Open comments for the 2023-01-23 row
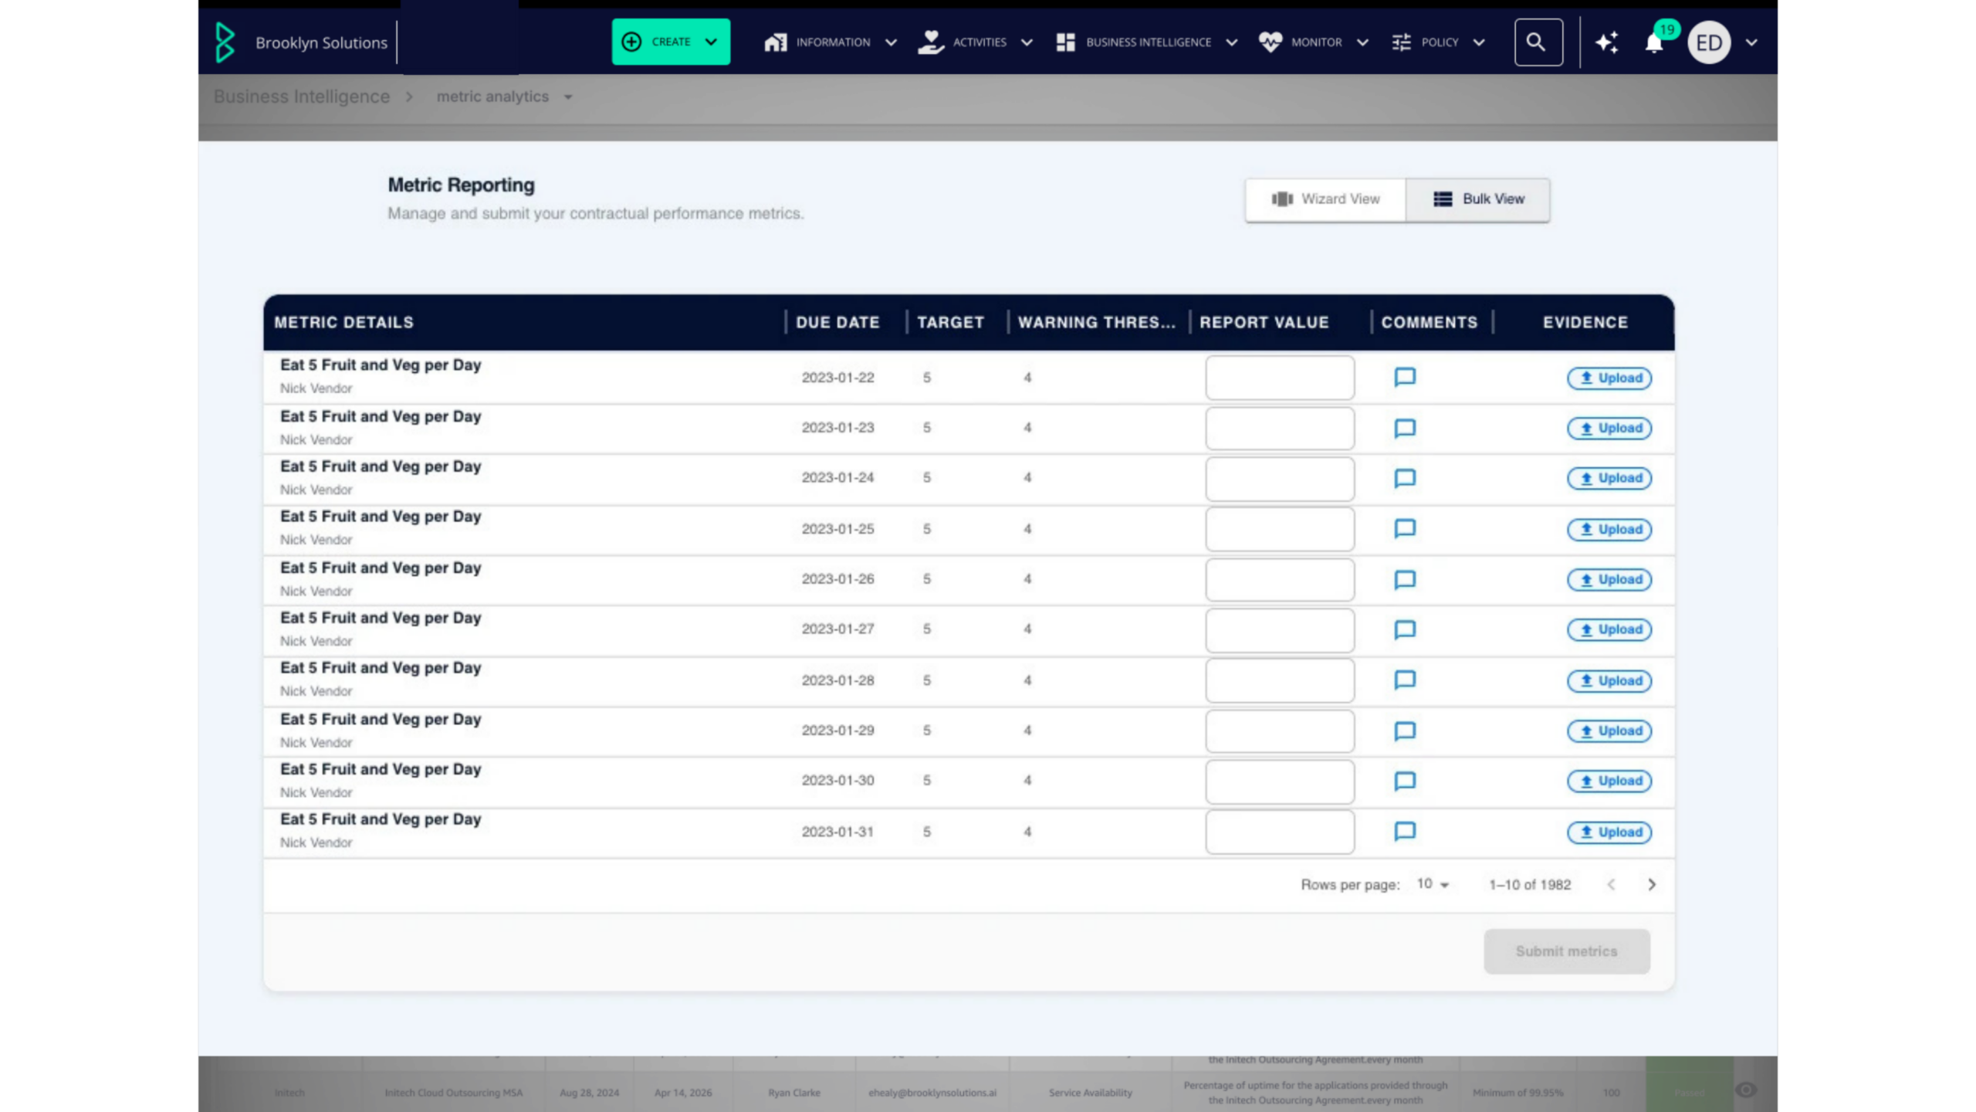 [x=1404, y=428]
